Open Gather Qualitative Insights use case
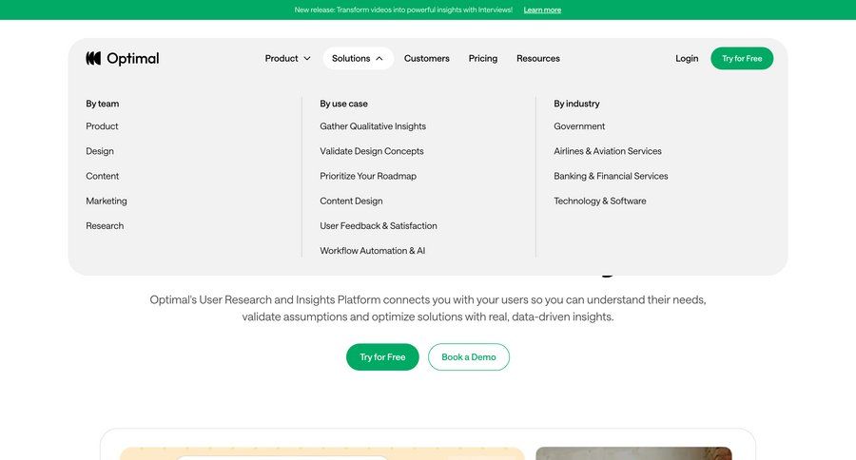Viewport: 856px width, 460px height. click(373, 126)
